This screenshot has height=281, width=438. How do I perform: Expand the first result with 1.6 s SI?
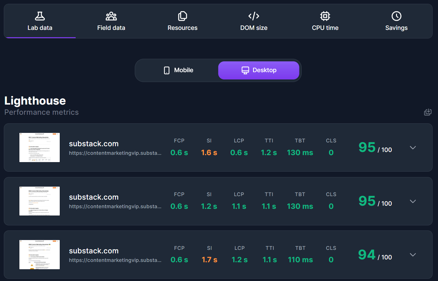click(x=413, y=147)
